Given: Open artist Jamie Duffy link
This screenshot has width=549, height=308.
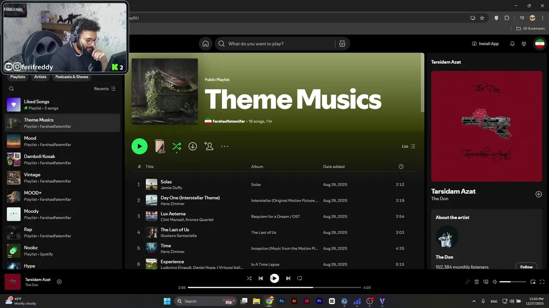Looking at the screenshot, I should 171,188.
